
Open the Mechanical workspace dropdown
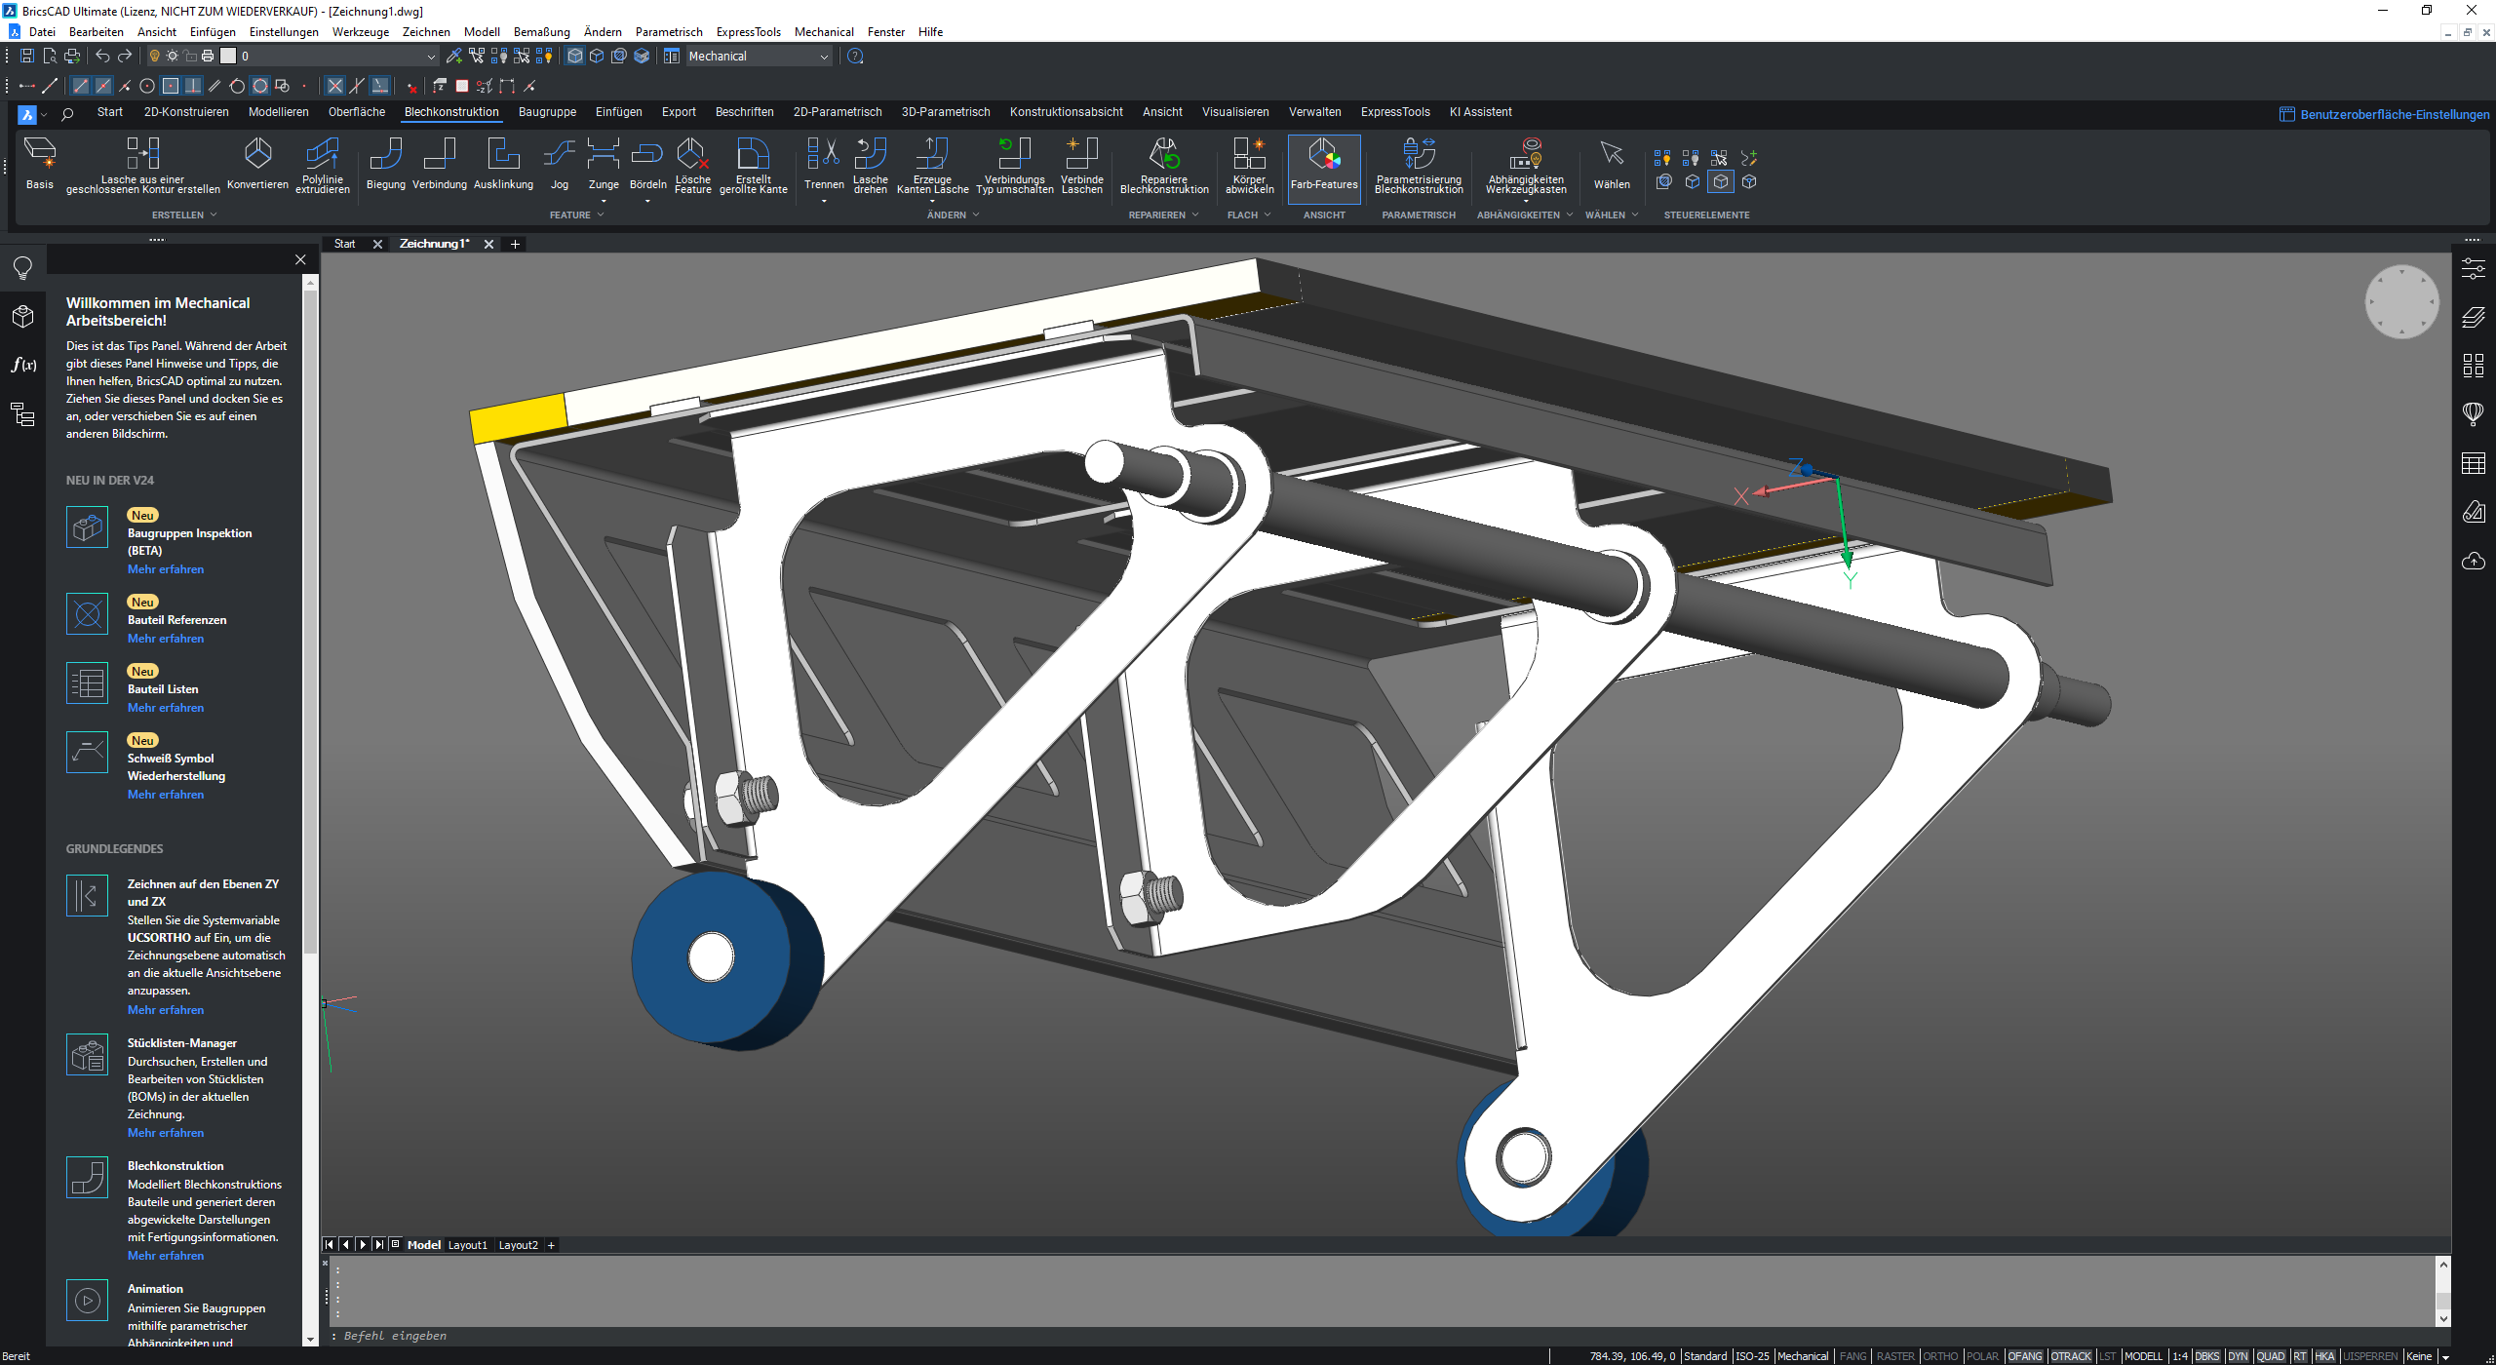tap(824, 57)
